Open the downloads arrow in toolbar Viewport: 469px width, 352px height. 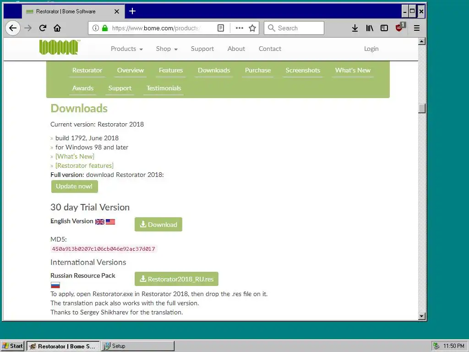pos(355,28)
